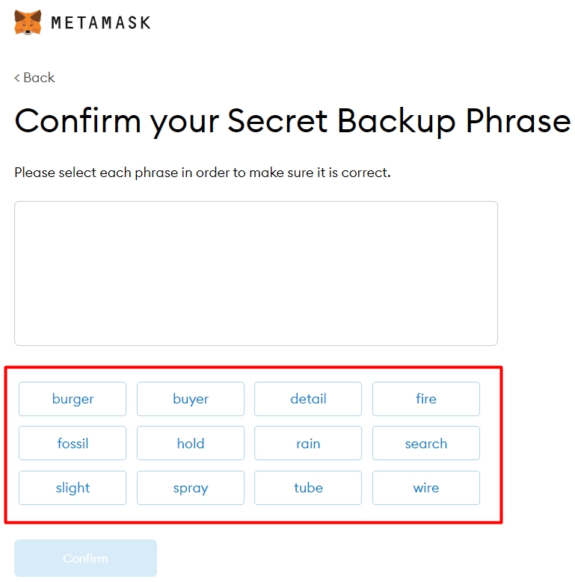The image size is (575, 582).
Task: Click the left chevron beside Back
Action: coord(17,78)
